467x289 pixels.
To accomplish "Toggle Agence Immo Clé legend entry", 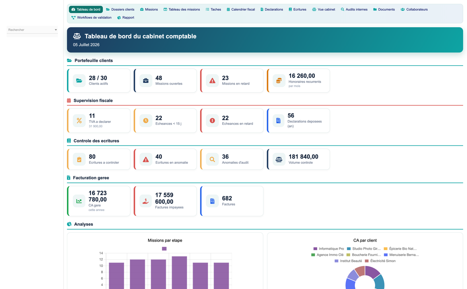I will click(327, 255).
